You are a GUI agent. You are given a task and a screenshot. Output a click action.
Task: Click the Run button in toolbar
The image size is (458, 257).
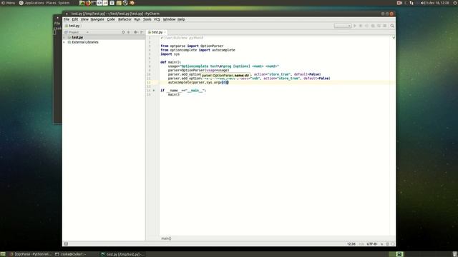click(x=355, y=26)
